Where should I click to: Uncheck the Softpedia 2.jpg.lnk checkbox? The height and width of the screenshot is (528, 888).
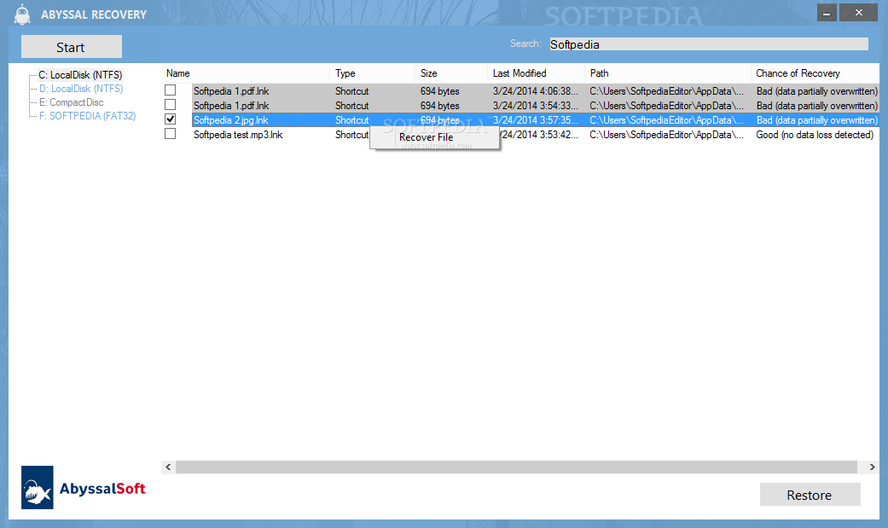point(170,119)
